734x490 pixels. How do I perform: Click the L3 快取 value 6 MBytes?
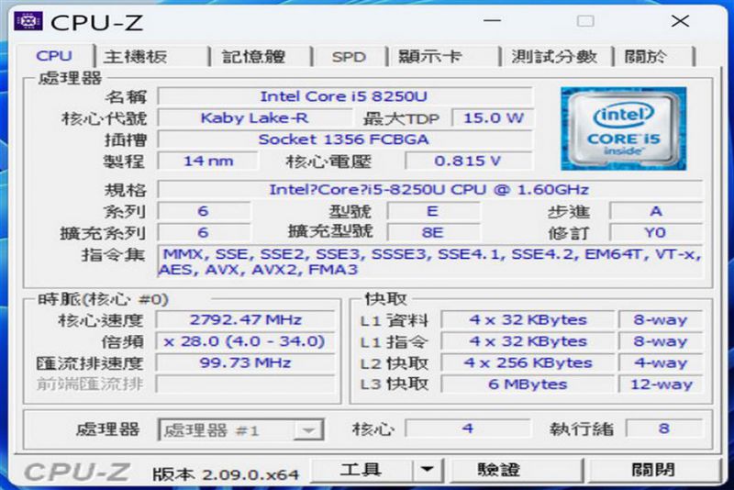pos(527,384)
